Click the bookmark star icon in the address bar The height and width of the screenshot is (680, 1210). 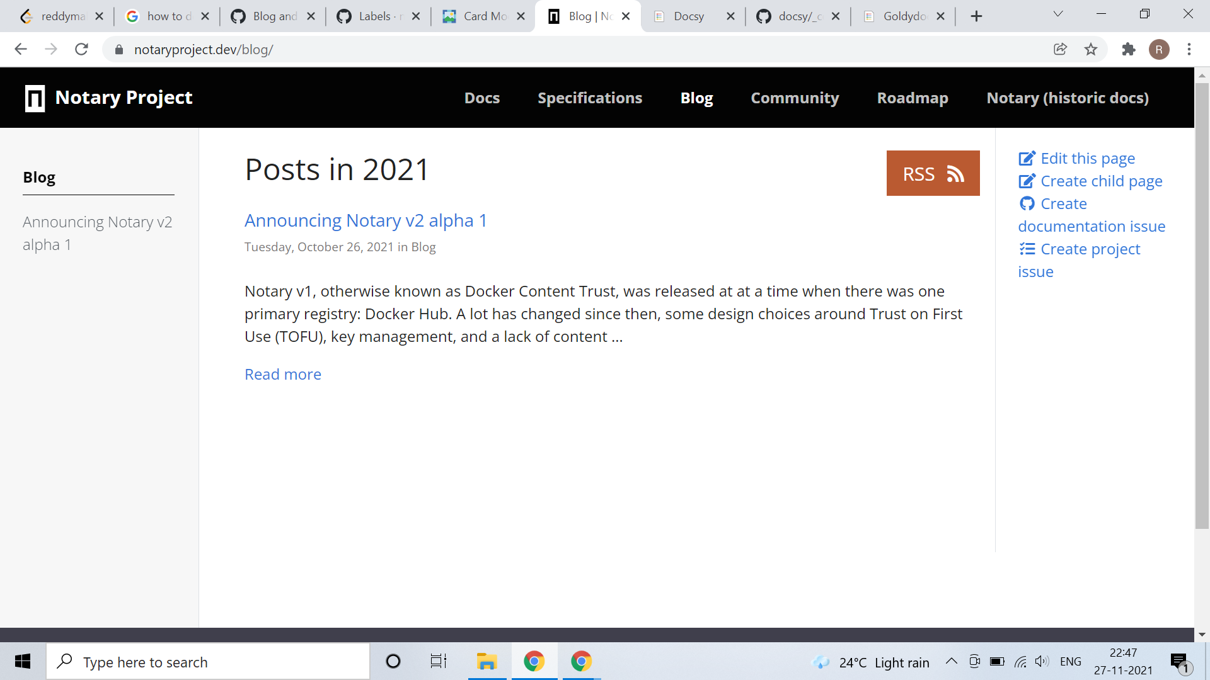tap(1091, 49)
